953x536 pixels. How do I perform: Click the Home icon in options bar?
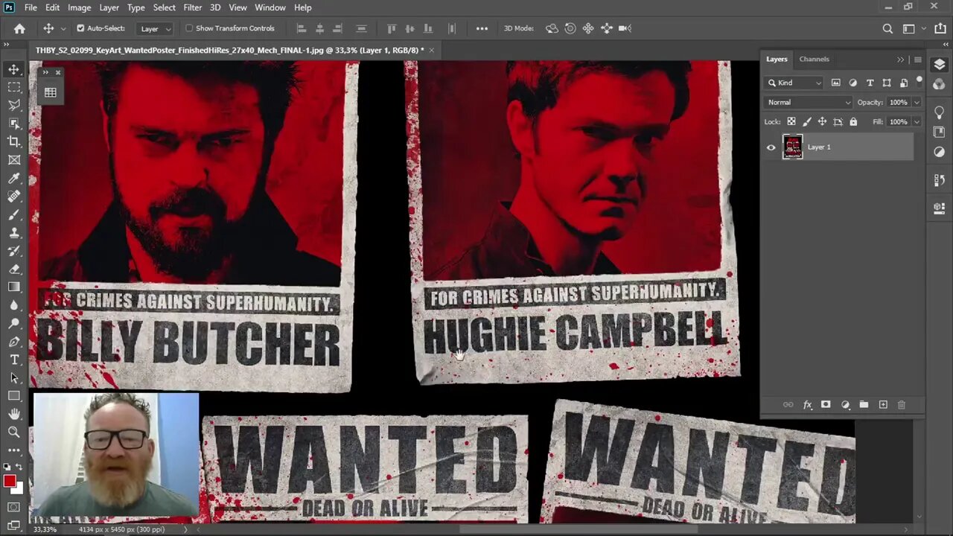[20, 28]
